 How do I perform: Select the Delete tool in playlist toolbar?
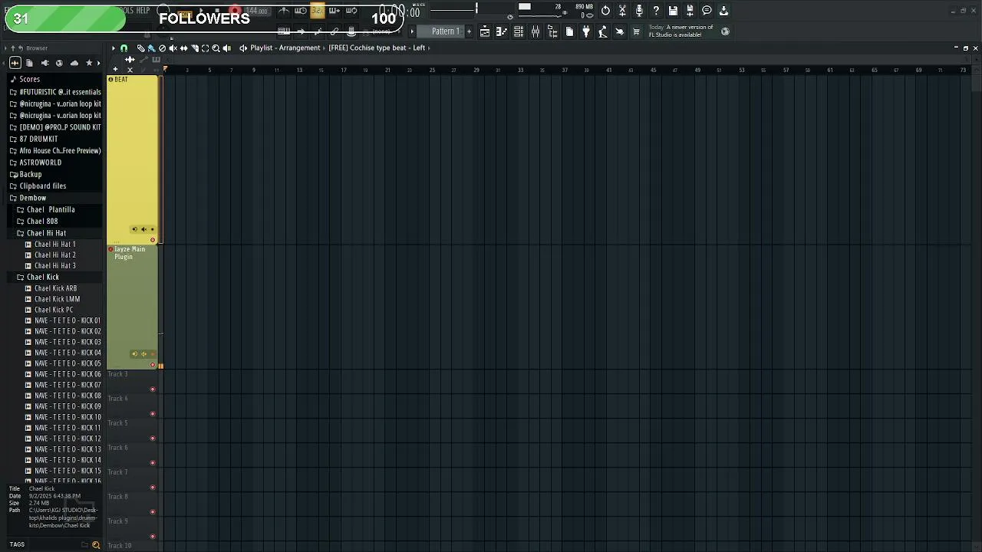[162, 48]
